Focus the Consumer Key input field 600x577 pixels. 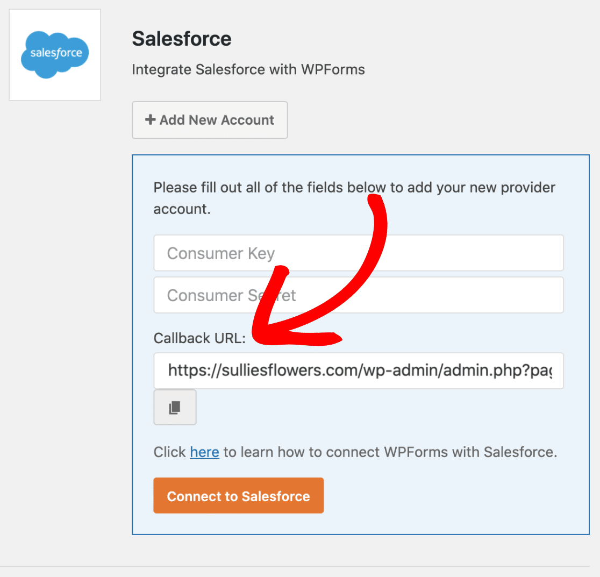point(359,253)
